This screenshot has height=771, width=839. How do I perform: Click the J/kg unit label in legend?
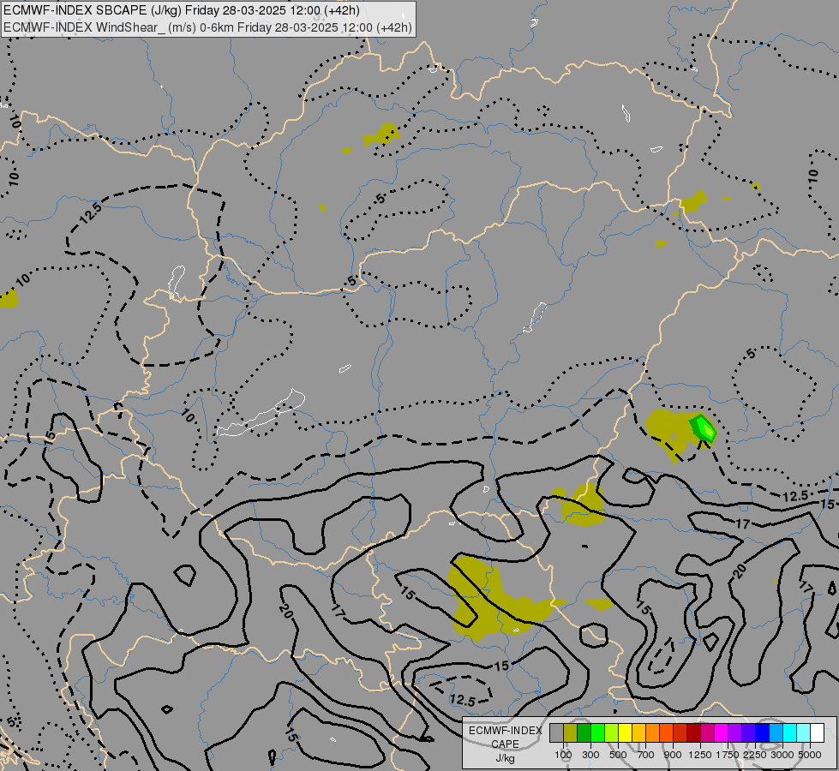coord(505,758)
